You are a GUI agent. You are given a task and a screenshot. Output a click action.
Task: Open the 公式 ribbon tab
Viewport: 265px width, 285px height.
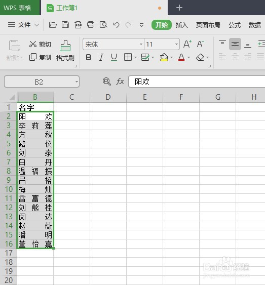[x=235, y=25]
